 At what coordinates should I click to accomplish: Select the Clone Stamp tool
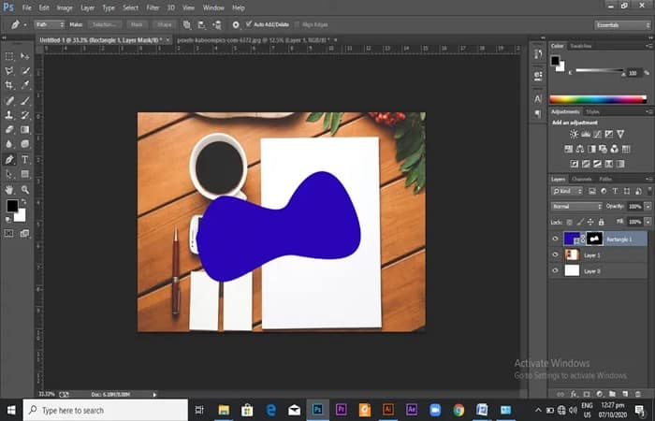tap(9, 115)
